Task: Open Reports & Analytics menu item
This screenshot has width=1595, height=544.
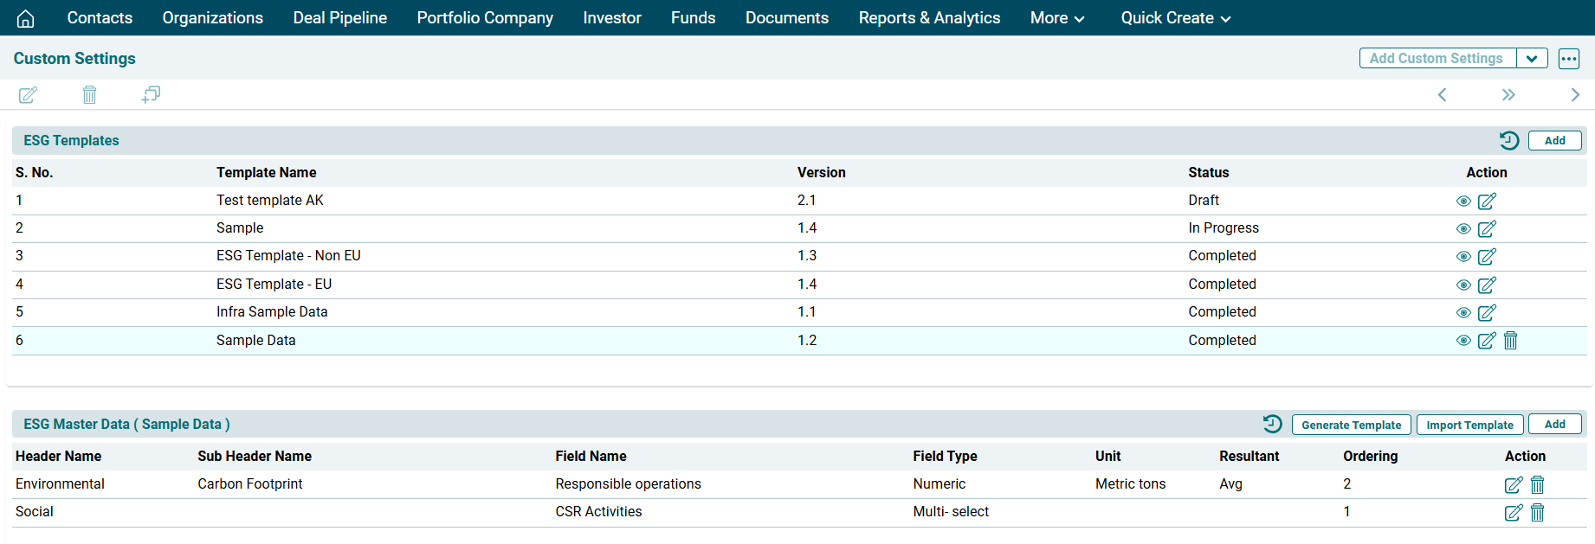Action: pos(929,18)
